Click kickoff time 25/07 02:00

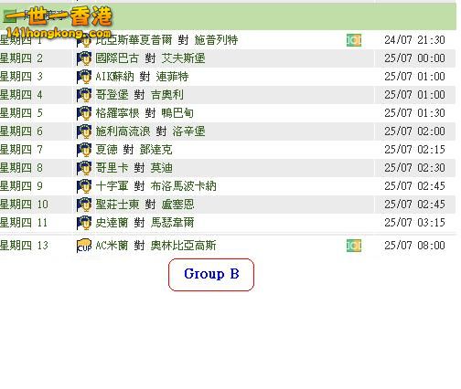414,131
